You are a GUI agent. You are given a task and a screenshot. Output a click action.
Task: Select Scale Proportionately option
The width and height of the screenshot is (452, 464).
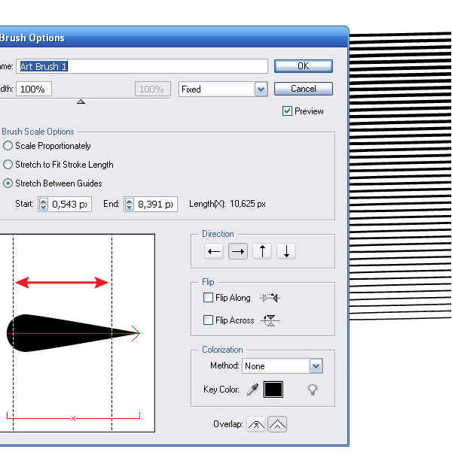[x=8, y=146]
